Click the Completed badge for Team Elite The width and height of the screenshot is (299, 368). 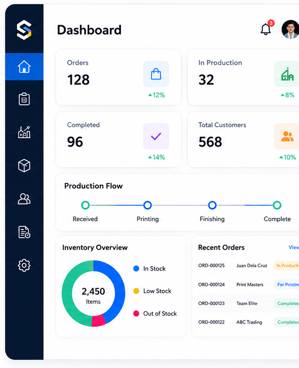287,303
